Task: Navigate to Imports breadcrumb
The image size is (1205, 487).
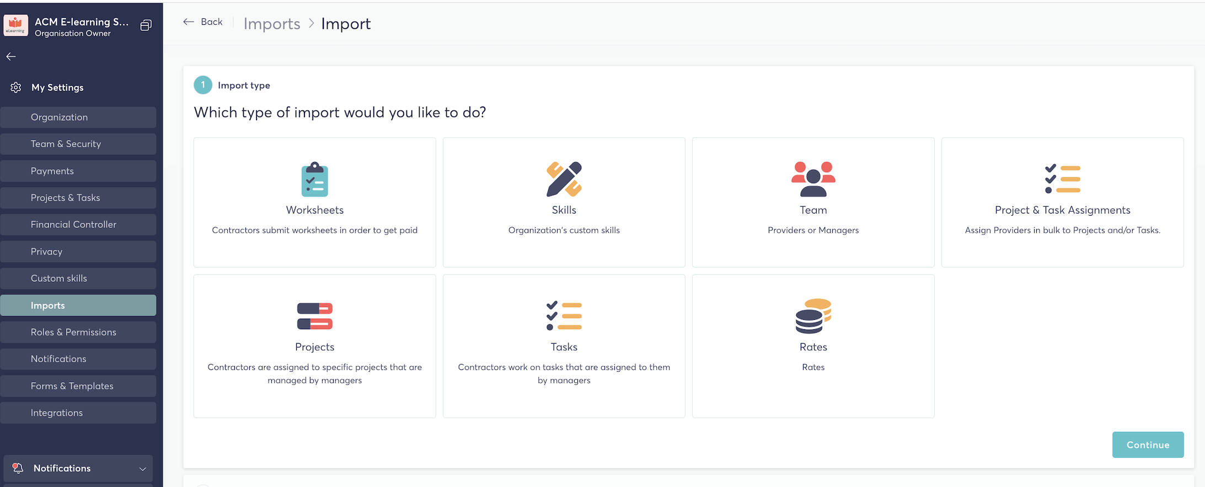Action: coord(272,24)
